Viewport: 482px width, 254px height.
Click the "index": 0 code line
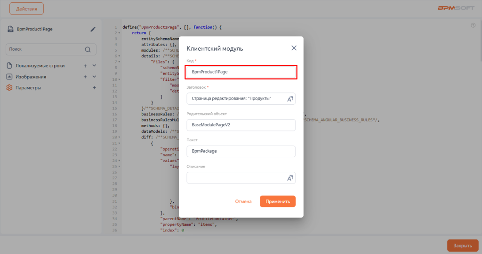click(172, 231)
